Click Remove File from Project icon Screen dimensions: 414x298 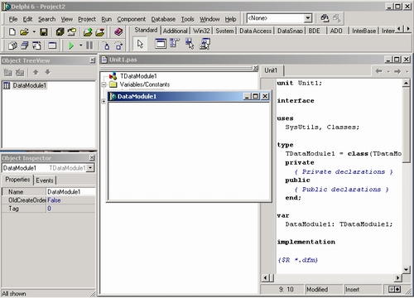(100, 32)
